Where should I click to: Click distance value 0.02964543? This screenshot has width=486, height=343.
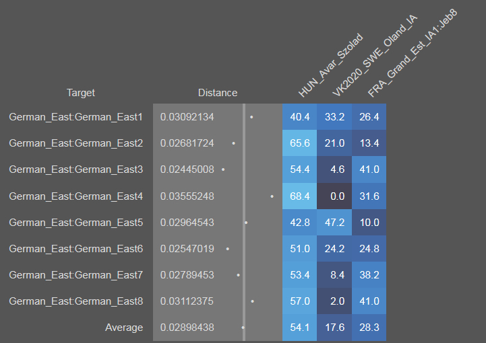coord(187,223)
